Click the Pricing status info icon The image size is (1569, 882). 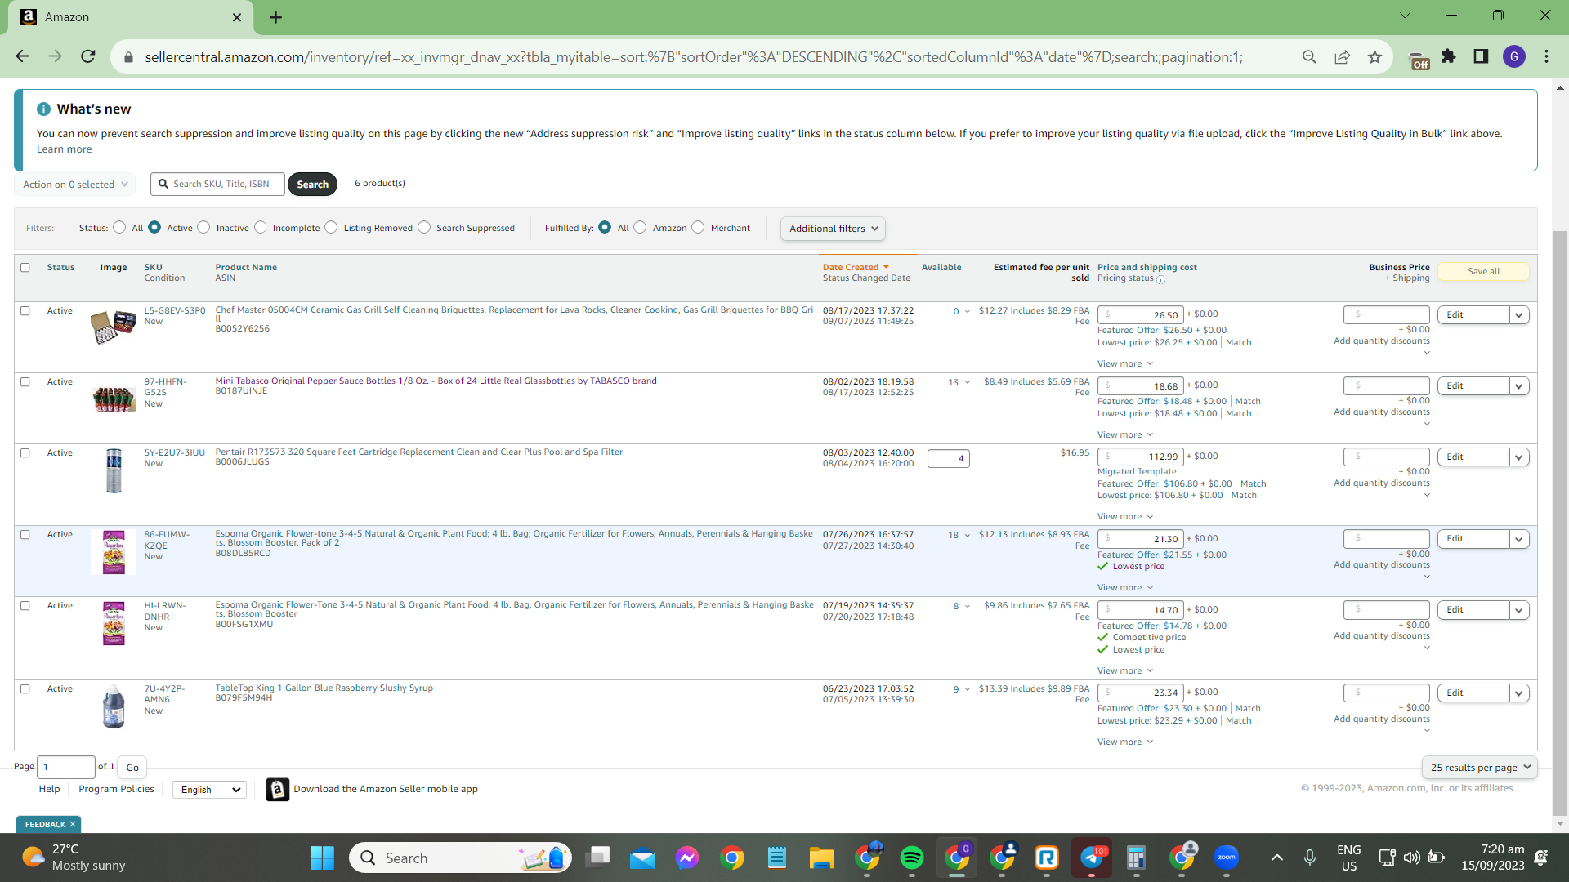tap(1161, 279)
